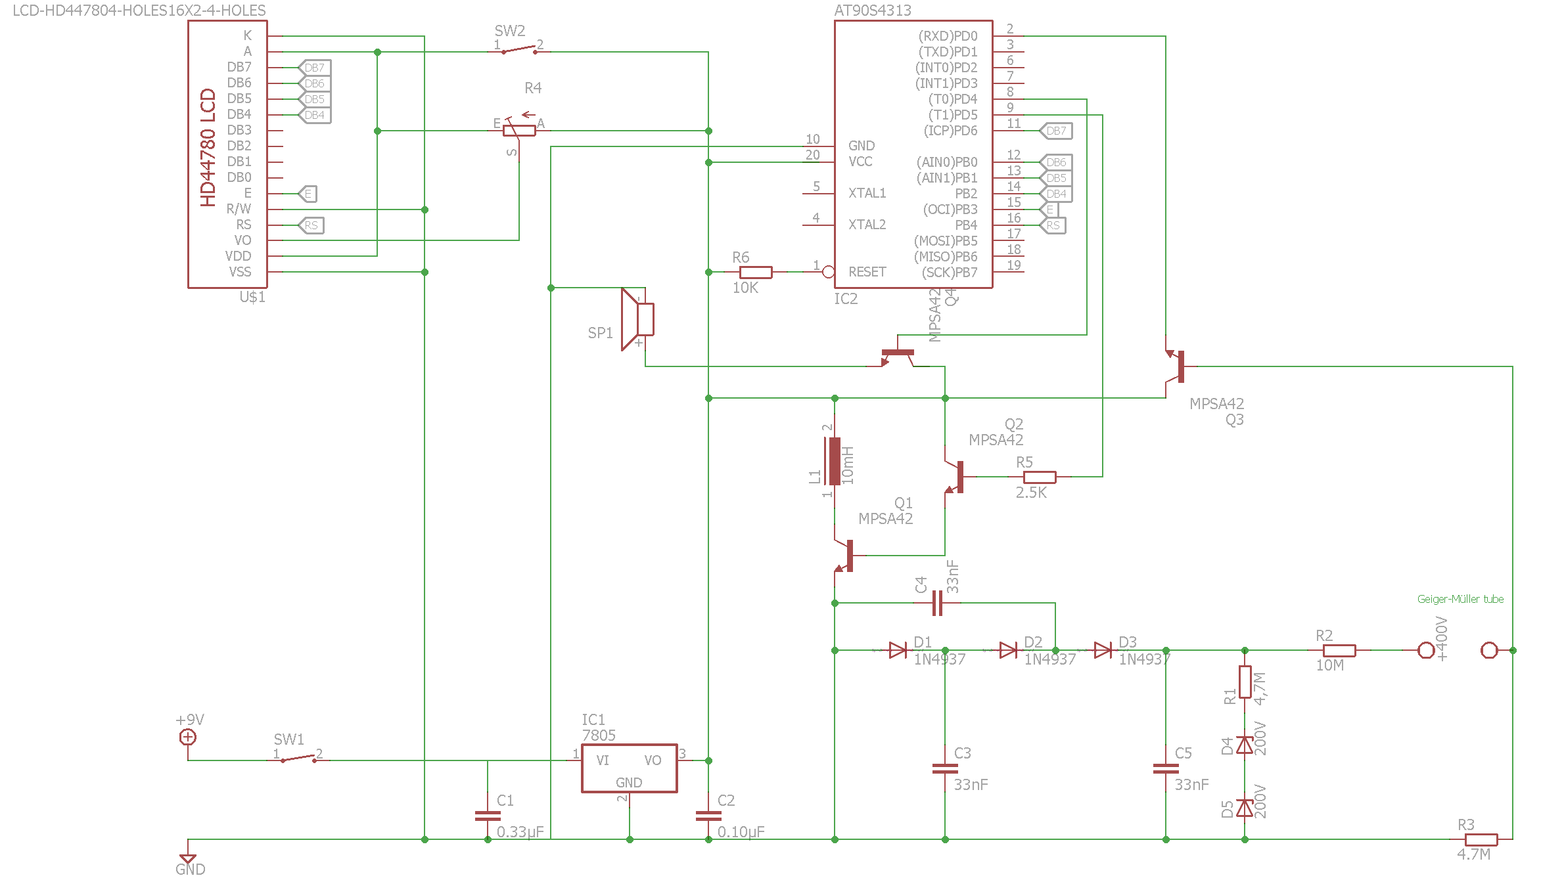Click the (RXD)PD0 pin label

point(948,36)
